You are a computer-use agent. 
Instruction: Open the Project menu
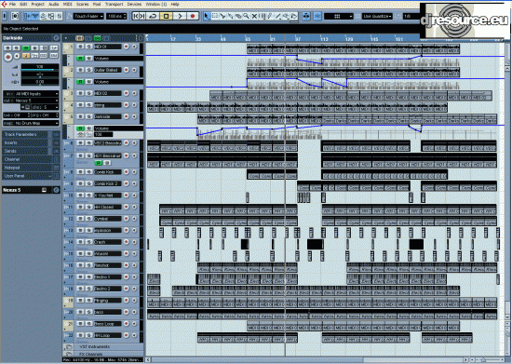(37, 5)
